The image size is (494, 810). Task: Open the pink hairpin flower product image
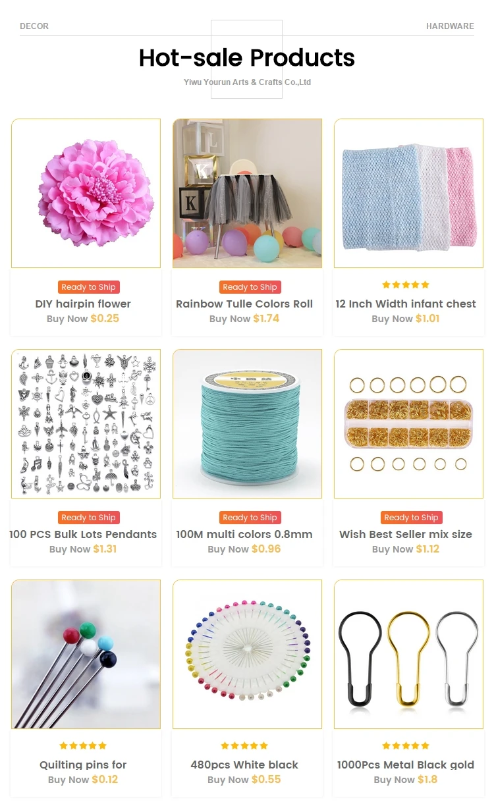coord(86,194)
